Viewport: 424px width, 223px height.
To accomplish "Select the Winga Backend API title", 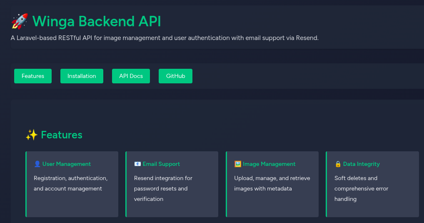I will [97, 21].
